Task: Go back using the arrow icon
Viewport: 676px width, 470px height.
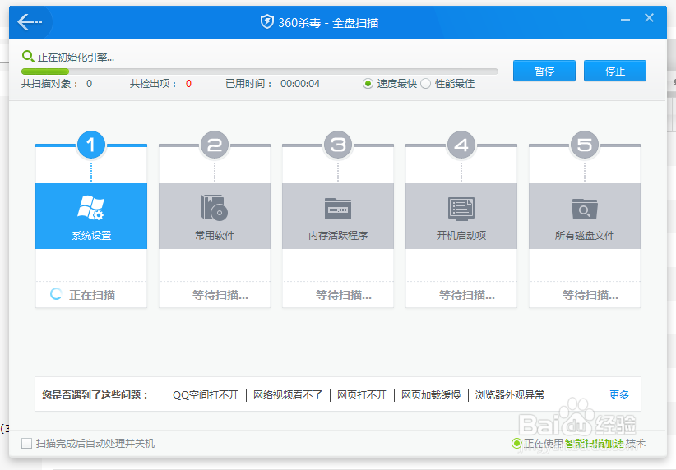Action: (x=30, y=21)
